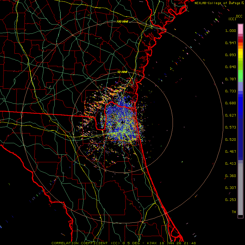Select the 0.627 color scale value
Screen dimensions: 245x245
click(x=231, y=115)
